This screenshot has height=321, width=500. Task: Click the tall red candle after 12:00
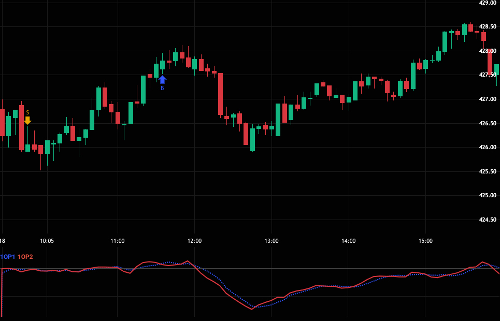(x=220, y=94)
